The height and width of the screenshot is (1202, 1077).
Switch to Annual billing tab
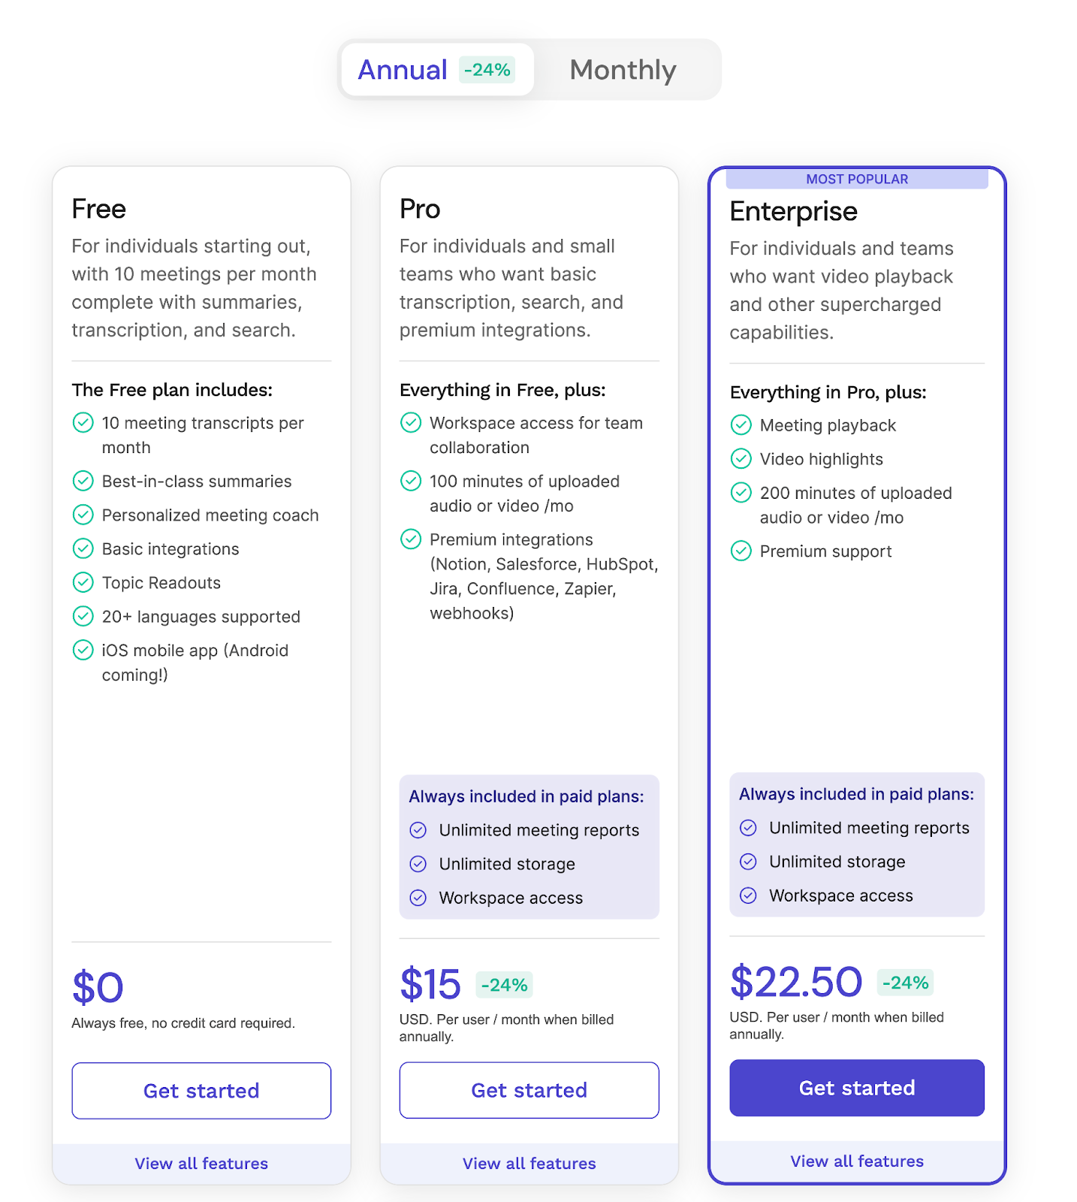click(403, 70)
